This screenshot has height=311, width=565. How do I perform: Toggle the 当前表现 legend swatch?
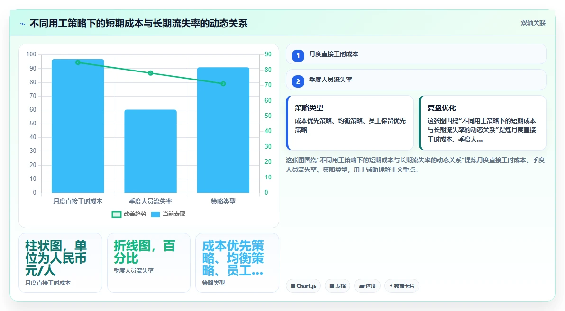[155, 214]
